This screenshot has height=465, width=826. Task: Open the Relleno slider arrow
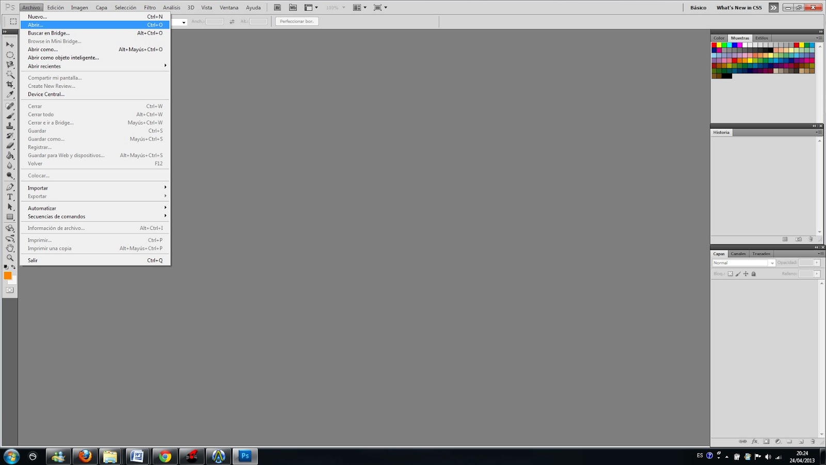tap(817, 274)
